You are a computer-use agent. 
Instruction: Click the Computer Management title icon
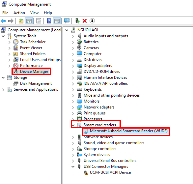[x=4, y=4]
